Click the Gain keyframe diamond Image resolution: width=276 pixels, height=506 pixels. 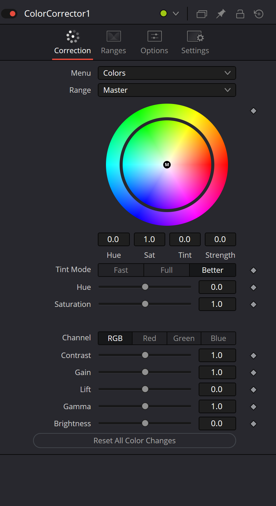[253, 373]
